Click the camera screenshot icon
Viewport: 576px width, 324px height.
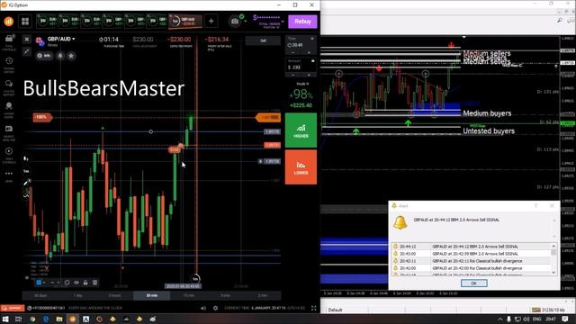235,22
